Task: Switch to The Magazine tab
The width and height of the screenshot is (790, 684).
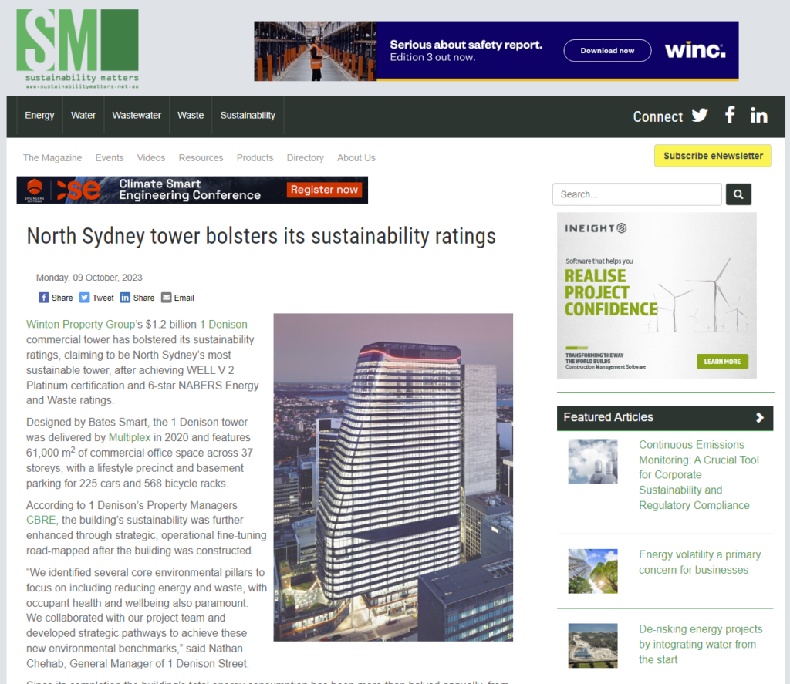Action: (52, 157)
